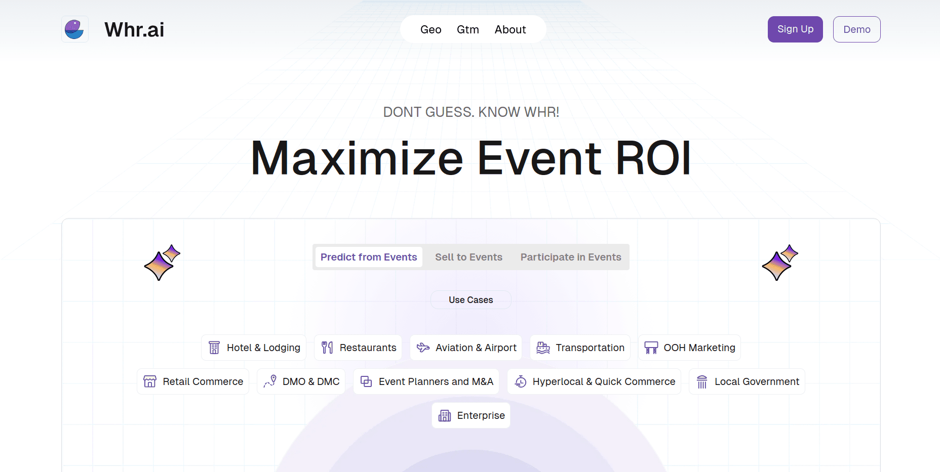Open the Participate in Events tab
940x472 pixels.
coord(571,257)
